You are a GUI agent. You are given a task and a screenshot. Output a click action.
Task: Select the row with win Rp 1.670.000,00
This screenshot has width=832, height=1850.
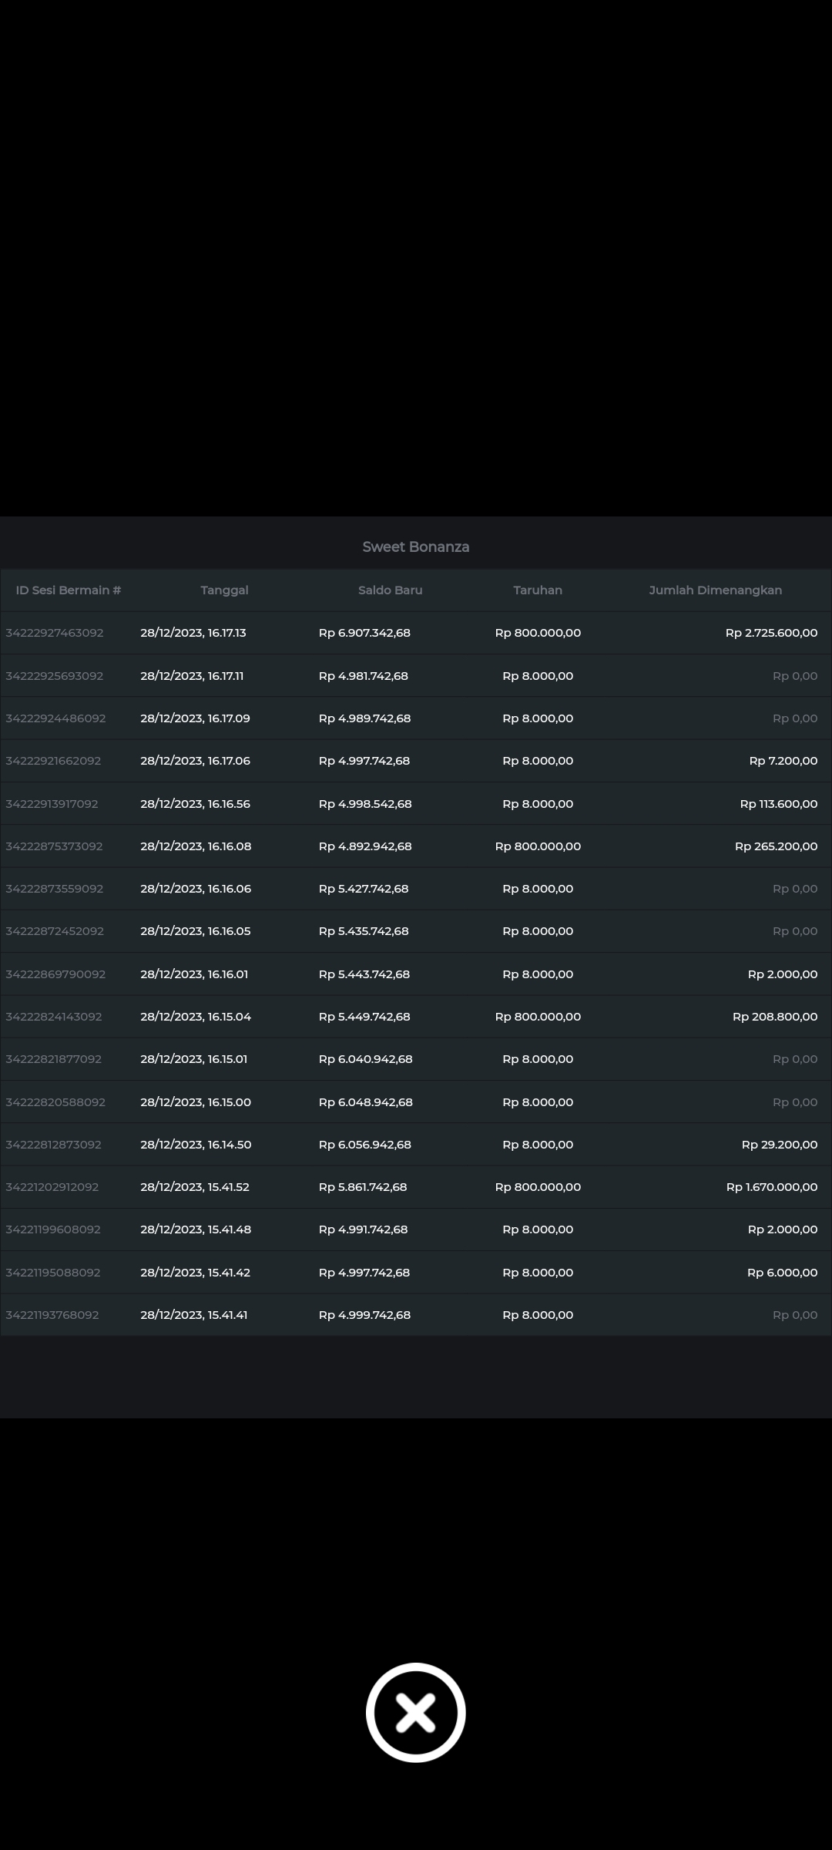(x=771, y=1187)
